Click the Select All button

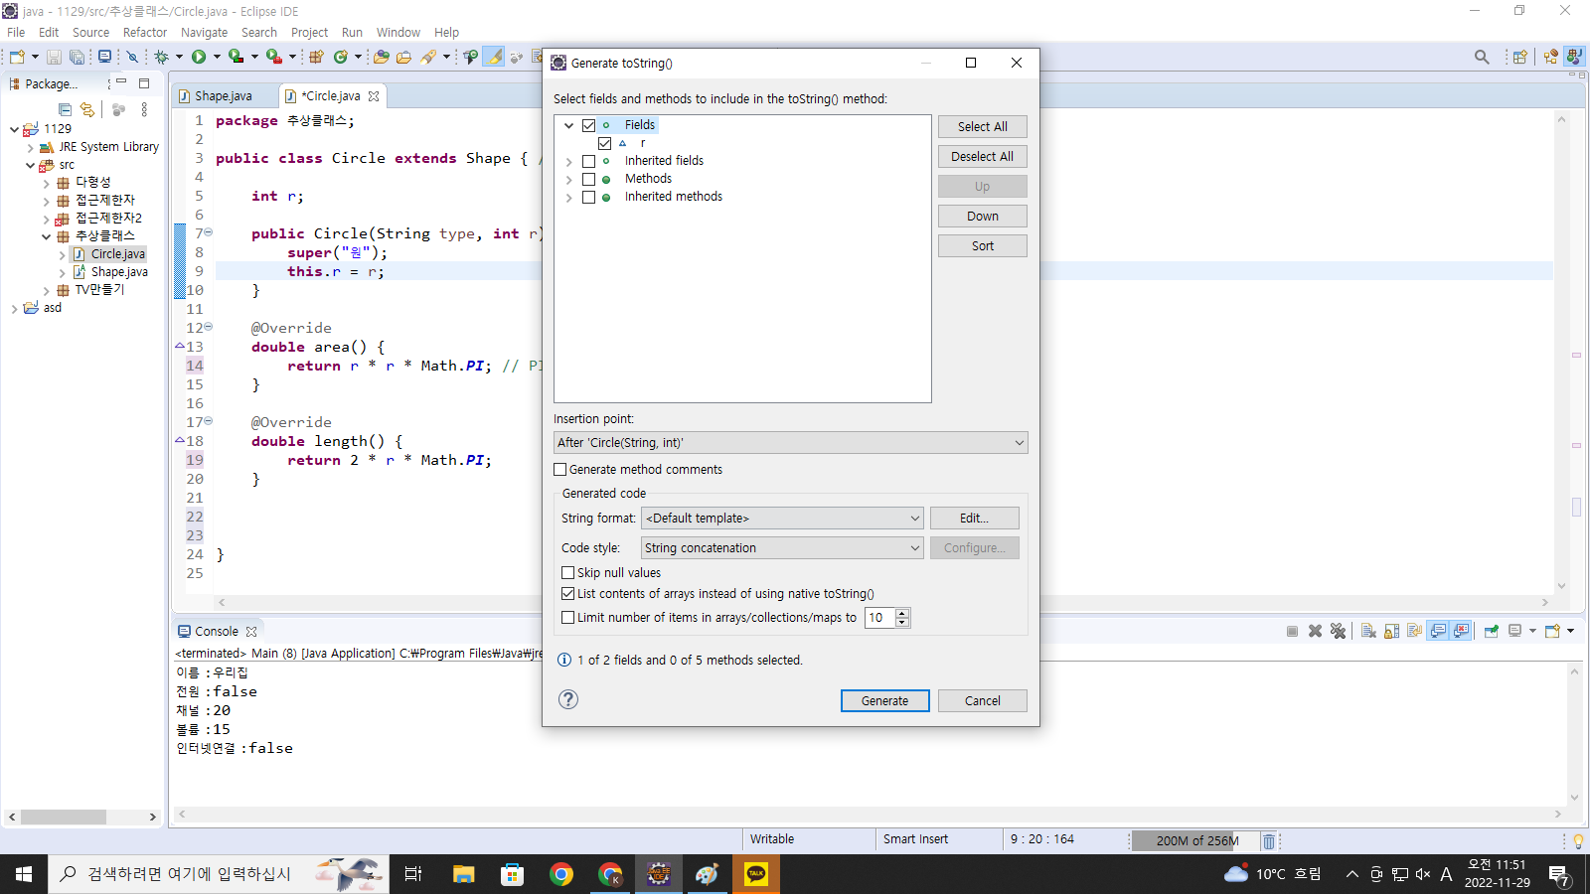pos(983,127)
